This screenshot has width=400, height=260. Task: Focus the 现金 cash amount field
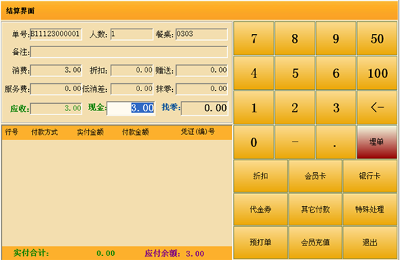[x=131, y=108]
